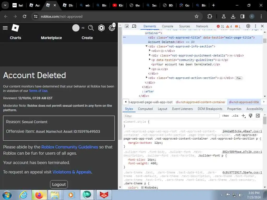Screen dimensions: 267x200
Task: Open the Roblox Create page
Action: pyautogui.click(x=87, y=38)
